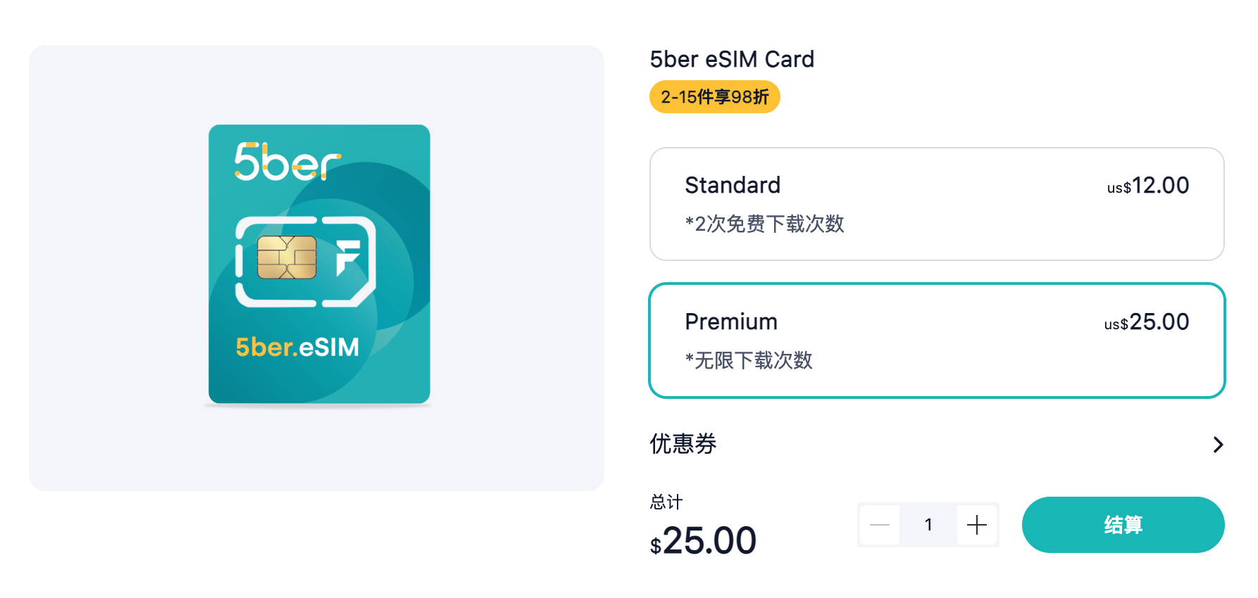Expand the 优惠券 chevron arrow
Screen dimensions: 1258x598
point(1218,445)
